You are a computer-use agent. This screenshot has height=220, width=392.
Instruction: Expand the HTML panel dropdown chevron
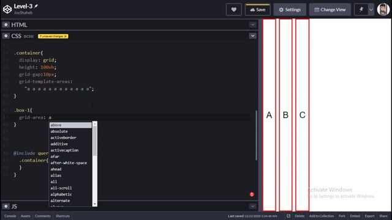(253, 24)
